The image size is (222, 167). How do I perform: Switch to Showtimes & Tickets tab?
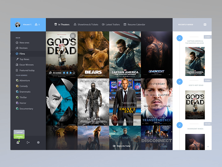(86, 24)
